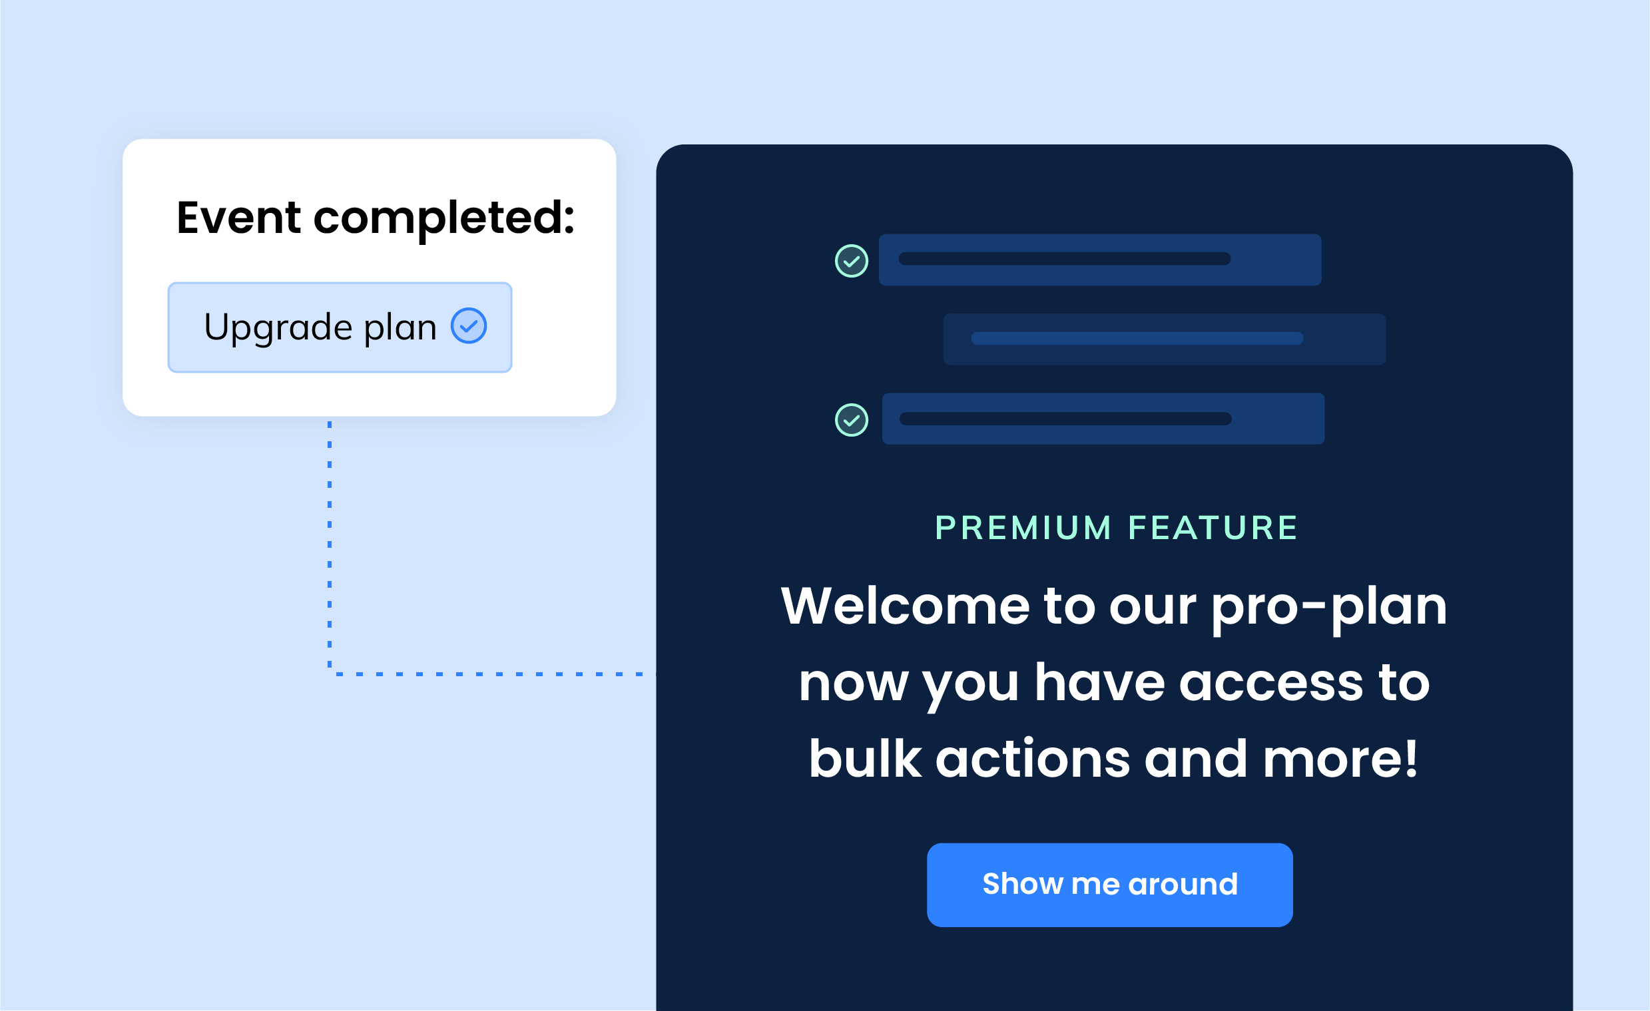
Task: Click empty white area below Upgrade plan chip
Action: [340, 395]
